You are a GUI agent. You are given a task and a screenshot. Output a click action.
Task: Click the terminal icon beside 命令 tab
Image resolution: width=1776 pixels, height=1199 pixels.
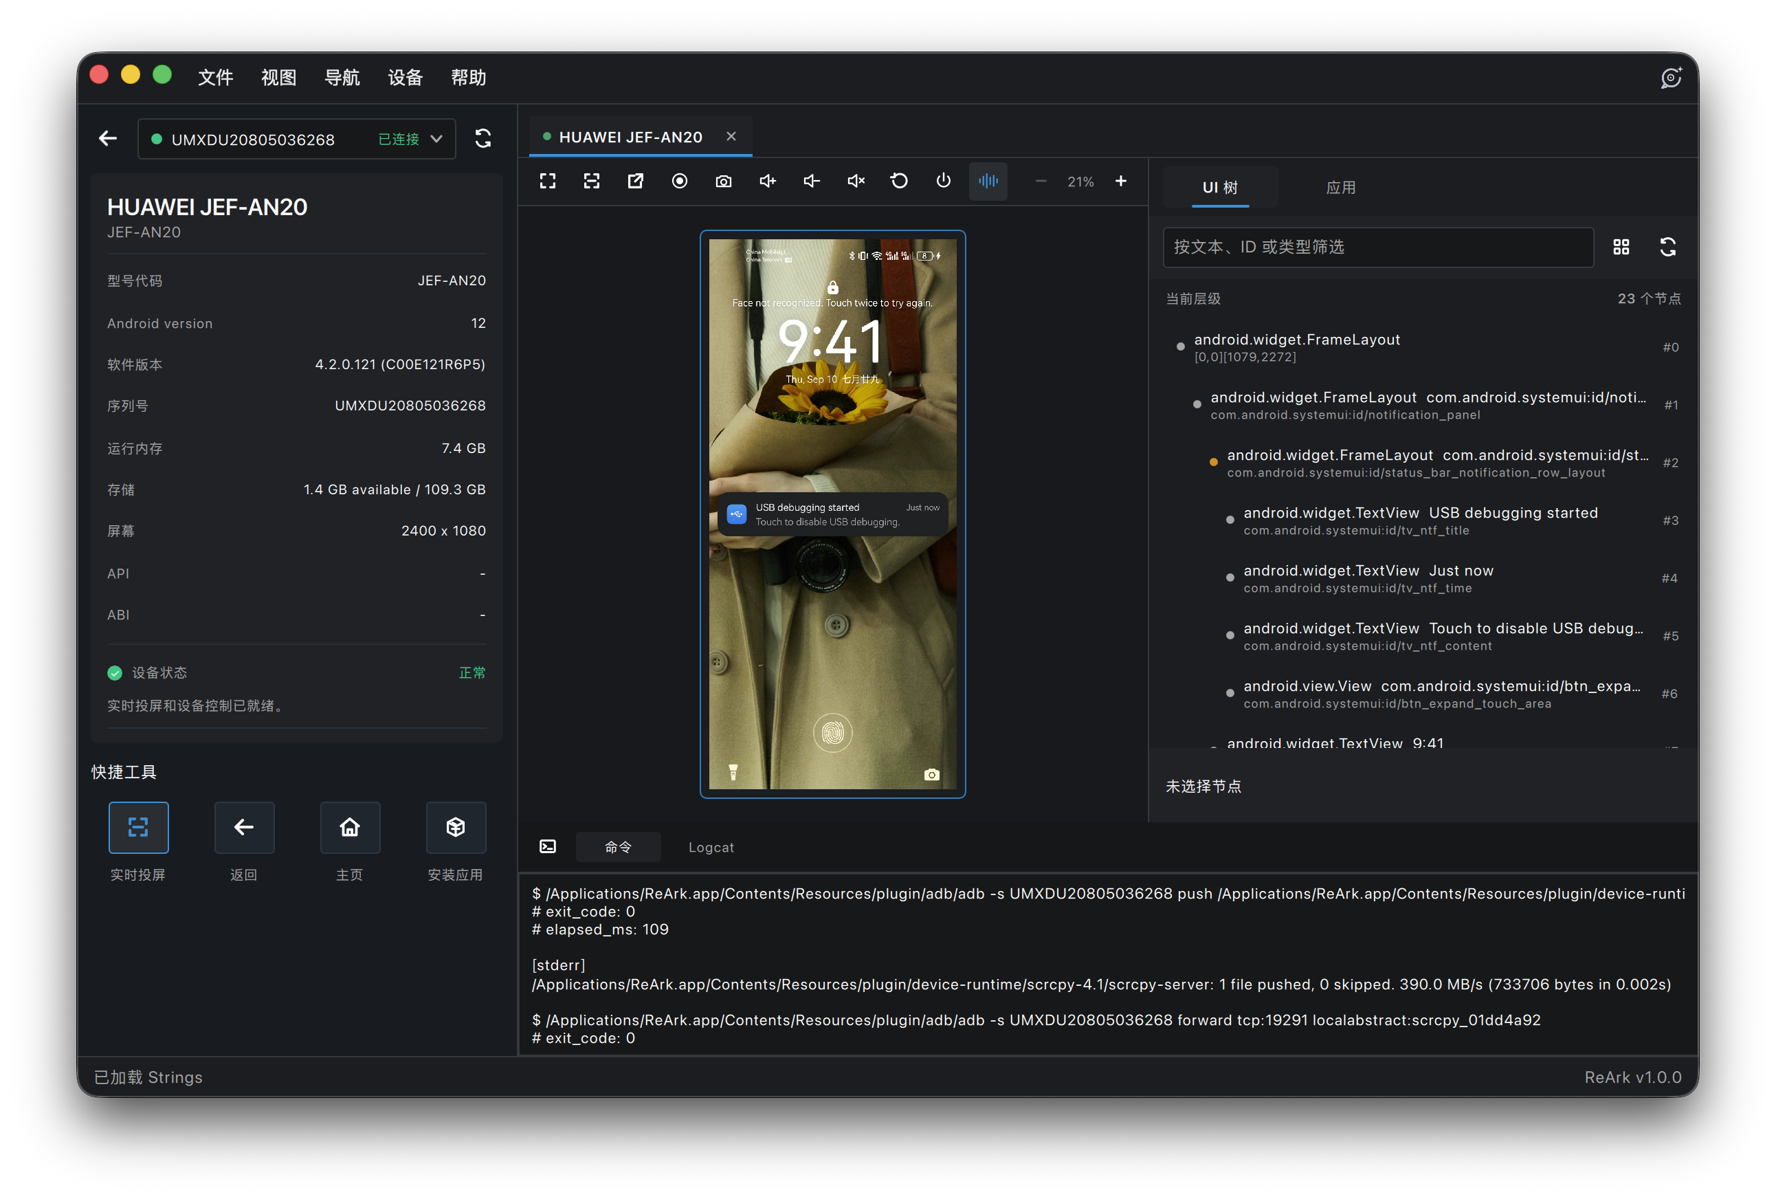pos(547,847)
